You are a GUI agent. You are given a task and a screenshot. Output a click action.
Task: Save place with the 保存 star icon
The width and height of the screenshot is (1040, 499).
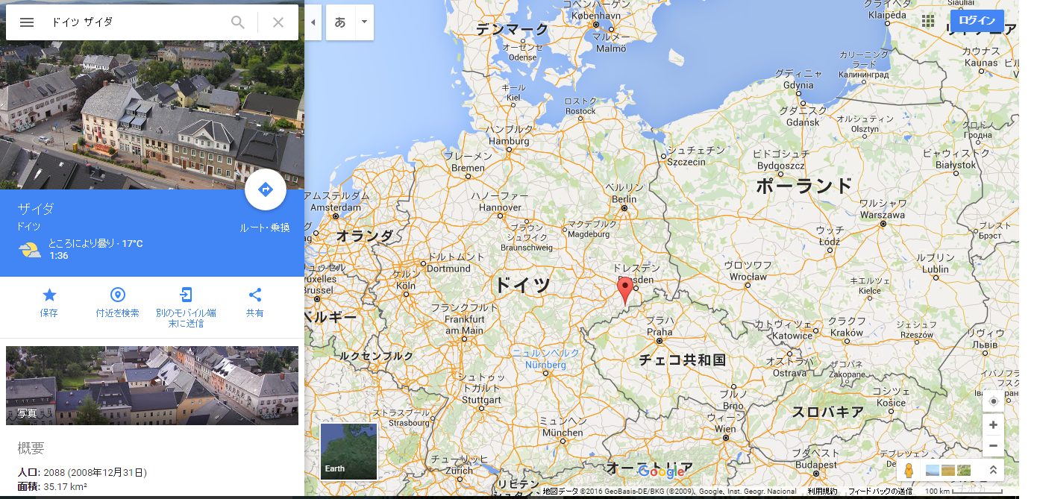pyautogui.click(x=49, y=295)
